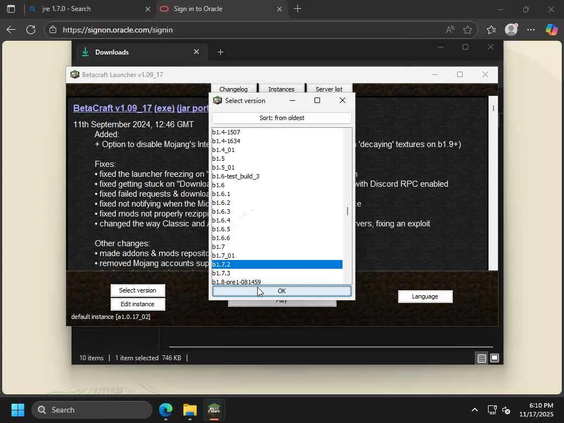Select version b1.7_01

[x=277, y=256]
